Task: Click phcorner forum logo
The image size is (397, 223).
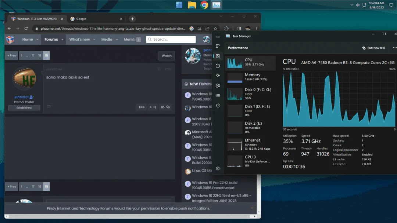Action: coord(10,39)
